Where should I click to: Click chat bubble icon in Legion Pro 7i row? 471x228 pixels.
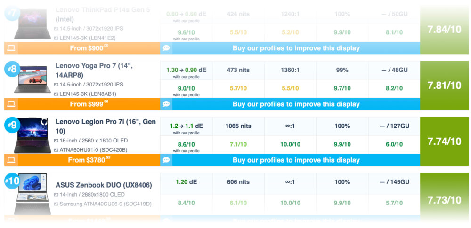pyautogui.click(x=166, y=160)
